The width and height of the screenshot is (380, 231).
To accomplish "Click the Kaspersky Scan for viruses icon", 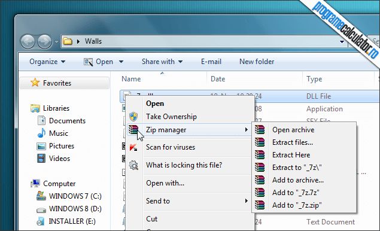I will pos(133,147).
